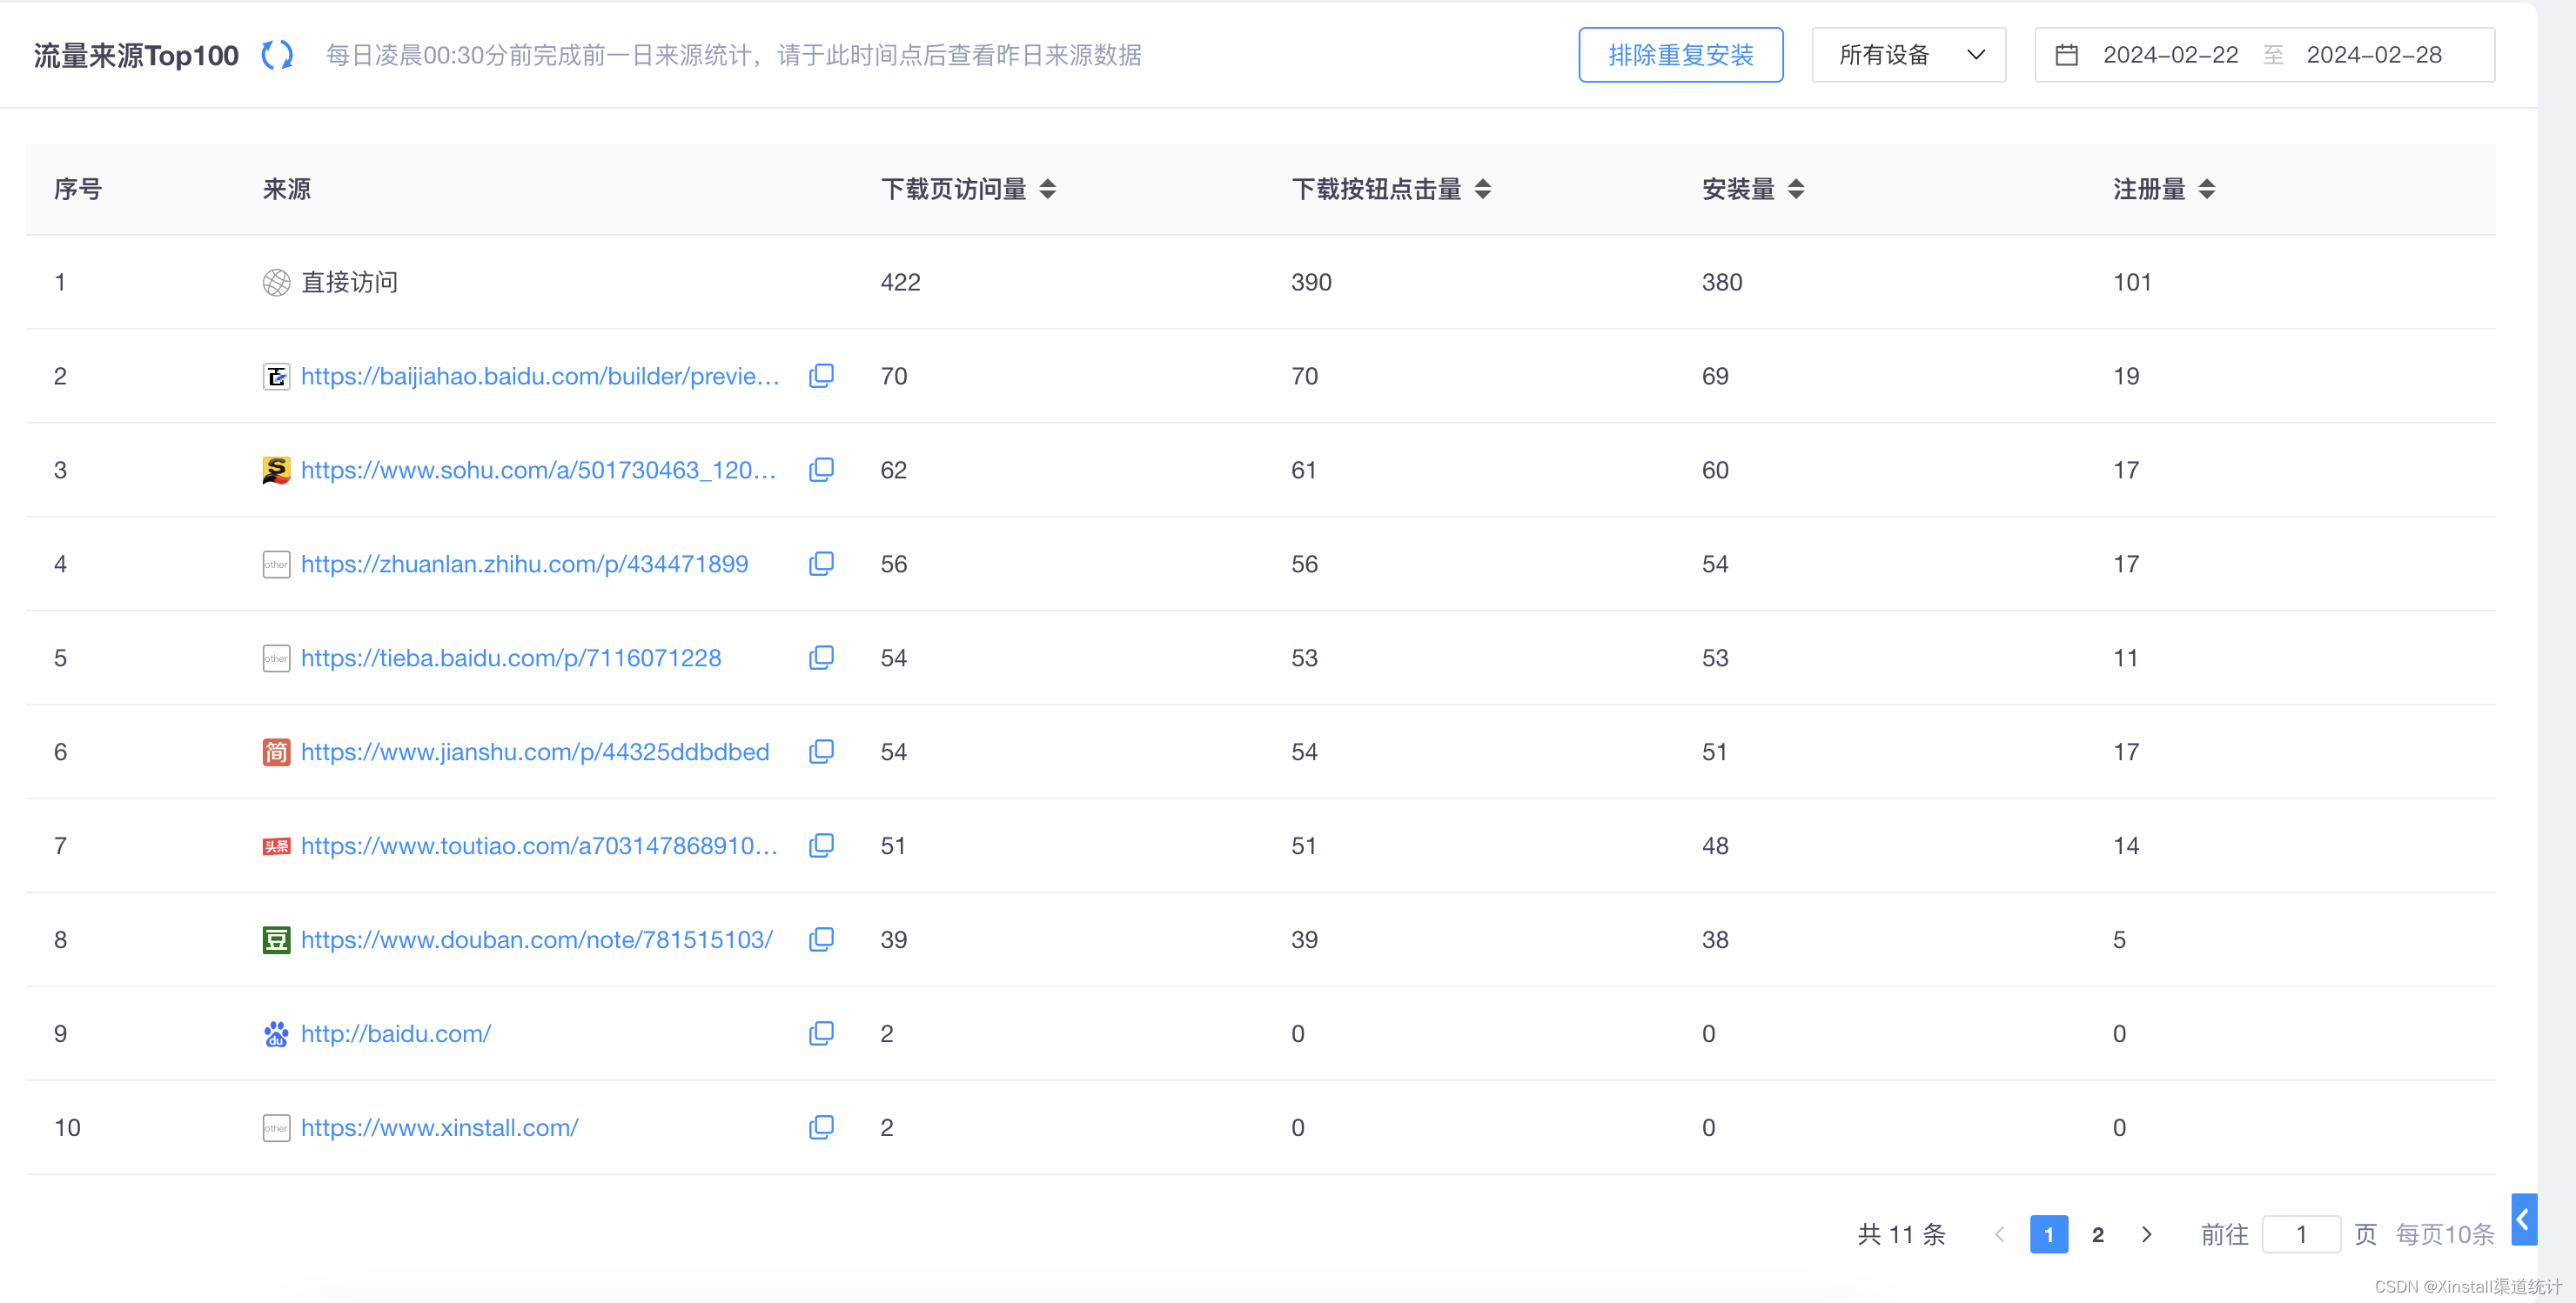
Task: Select page 2 in pagination
Action: point(2097,1234)
